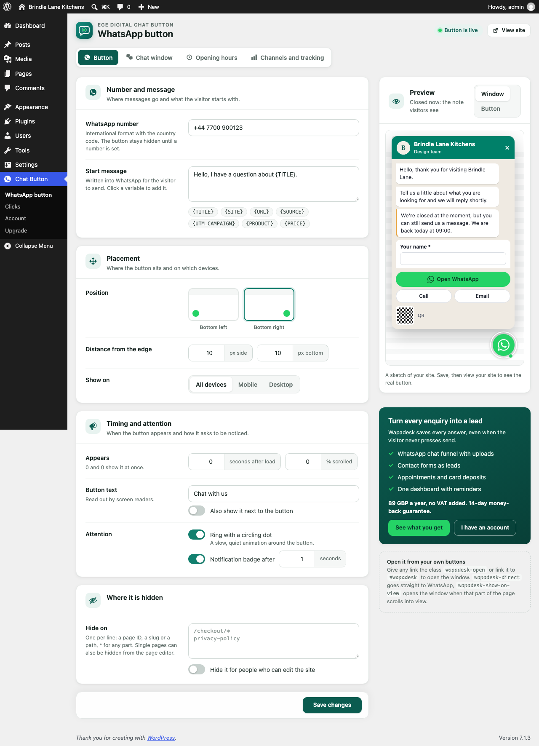Switch to the Opening hours tab
The height and width of the screenshot is (746, 539).
click(x=212, y=58)
